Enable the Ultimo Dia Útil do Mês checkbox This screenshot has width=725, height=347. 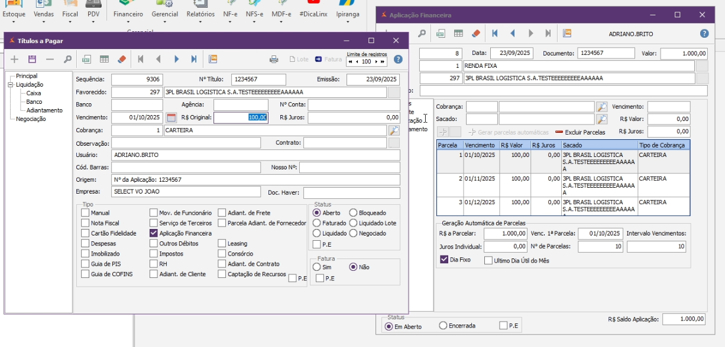(x=488, y=260)
